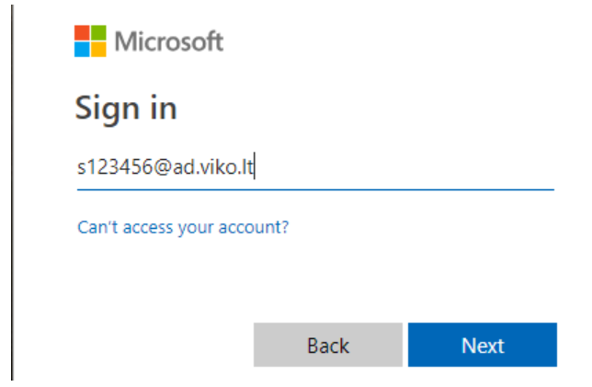Click the 'Back' label on the gray button

tap(328, 346)
